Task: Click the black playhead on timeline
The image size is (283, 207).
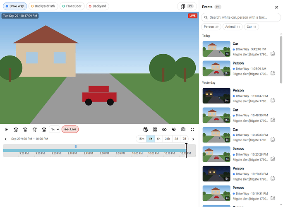Action: click(x=186, y=150)
